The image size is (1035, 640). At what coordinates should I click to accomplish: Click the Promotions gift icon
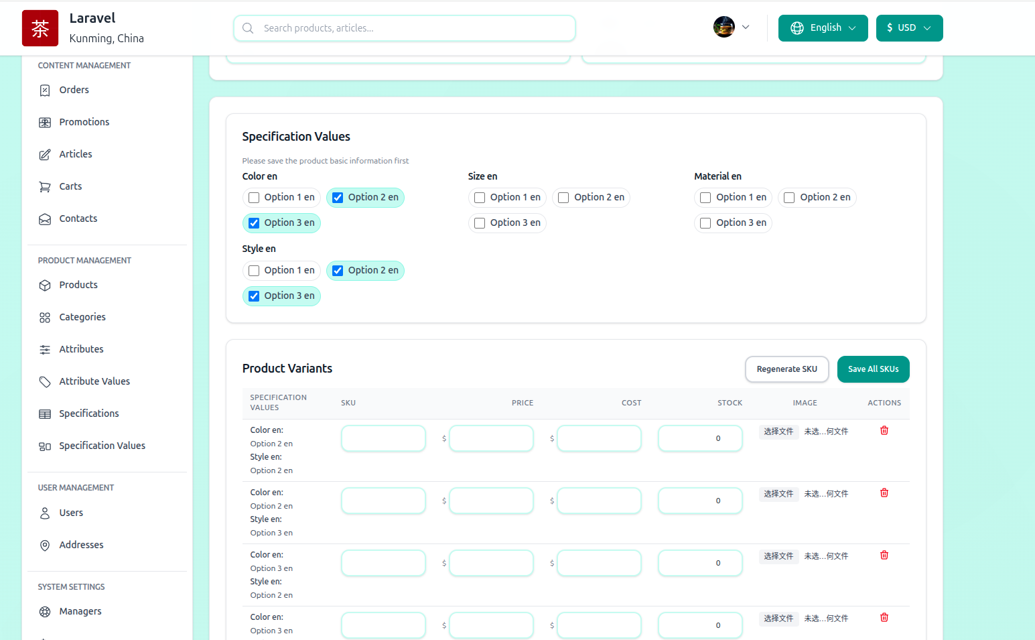(x=45, y=123)
